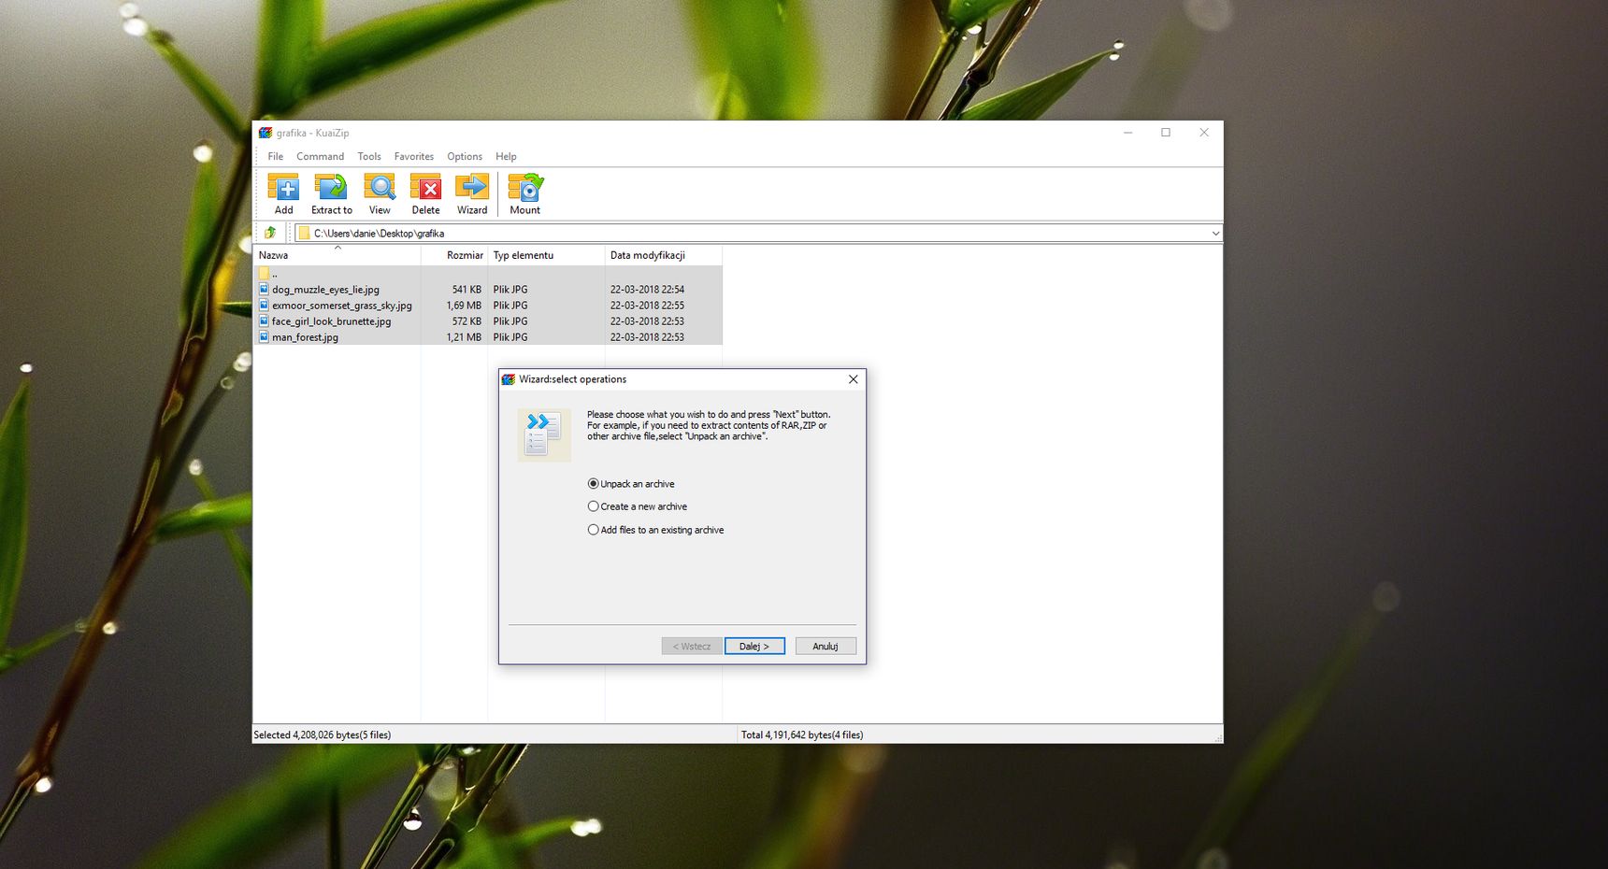Click the KuaiZip title bar app icon

pos(266,133)
